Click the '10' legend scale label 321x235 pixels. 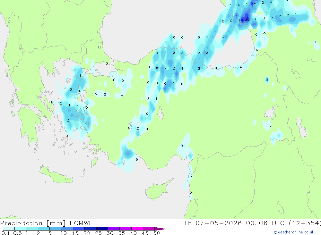64,233
